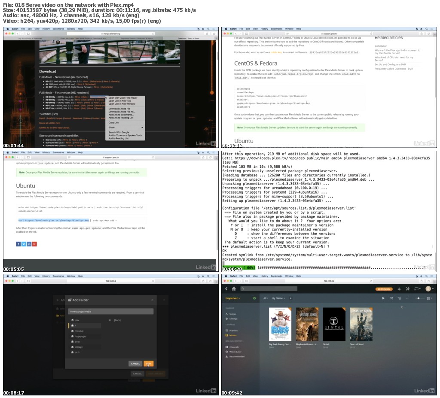Click Plex search field in library header
The height and width of the screenshot is (398, 440).
(x=269, y=289)
